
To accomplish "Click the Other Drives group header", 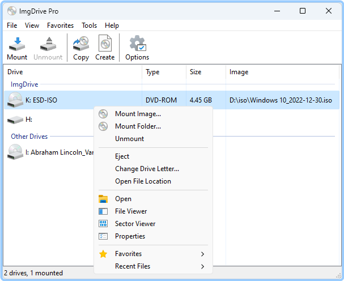I will pos(29,137).
